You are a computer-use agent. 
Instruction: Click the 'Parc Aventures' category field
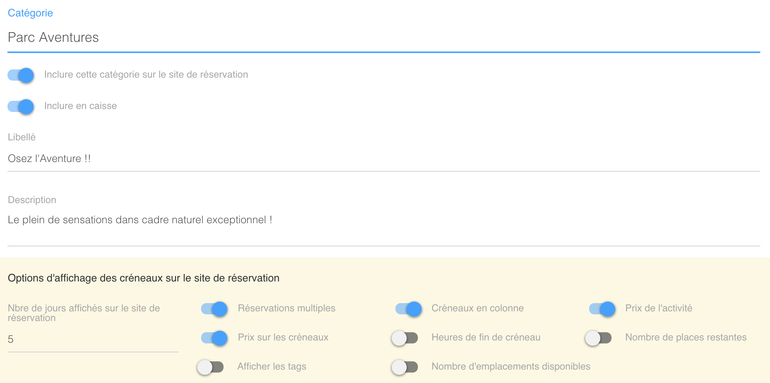pyautogui.click(x=384, y=38)
